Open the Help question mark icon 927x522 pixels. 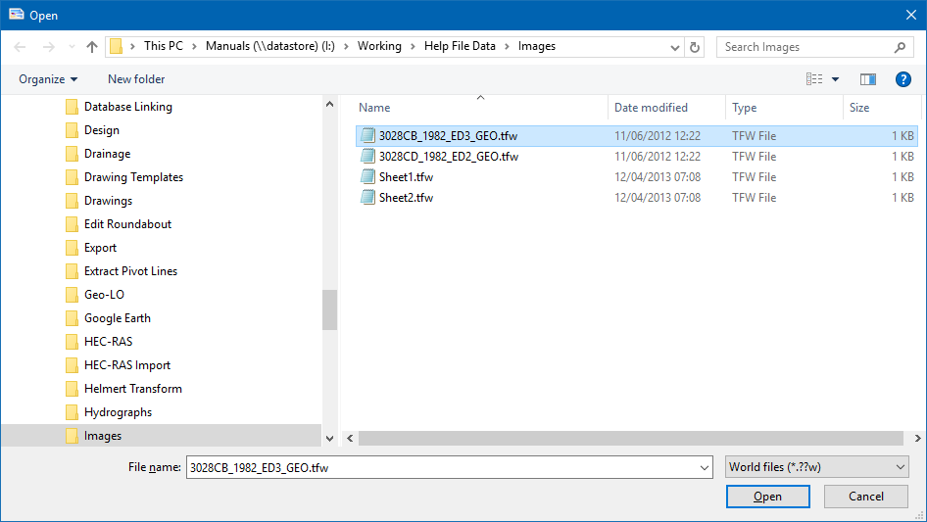[x=903, y=79]
